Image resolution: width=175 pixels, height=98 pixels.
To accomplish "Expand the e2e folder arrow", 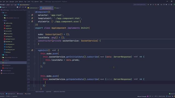I will click(3, 15).
